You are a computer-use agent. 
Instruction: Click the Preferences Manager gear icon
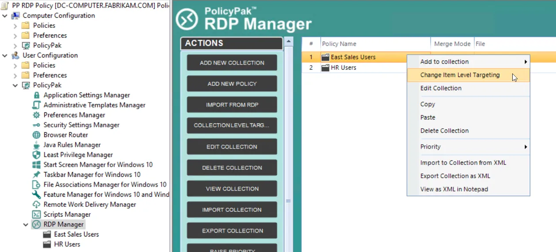36,115
